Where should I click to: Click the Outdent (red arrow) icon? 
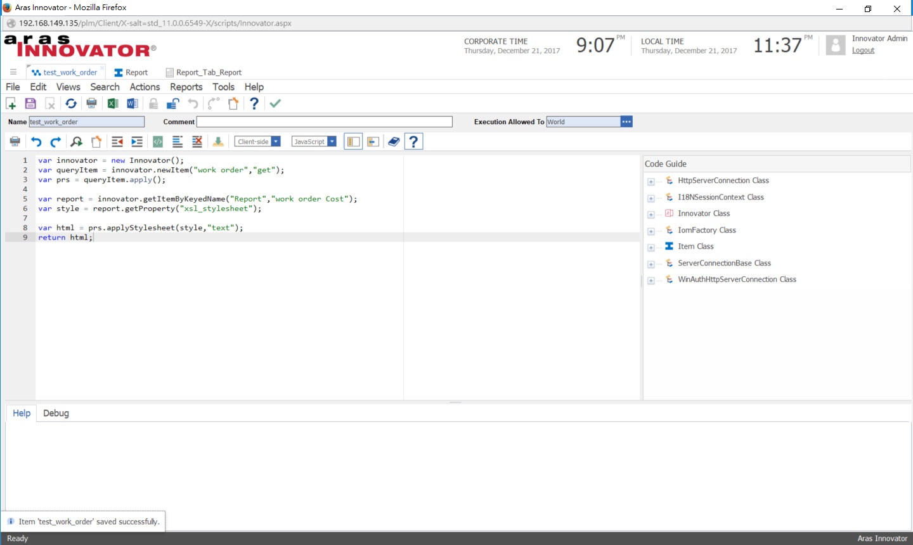(x=117, y=141)
